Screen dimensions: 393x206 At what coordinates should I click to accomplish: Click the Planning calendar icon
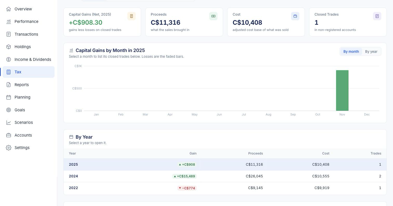pyautogui.click(x=9, y=97)
